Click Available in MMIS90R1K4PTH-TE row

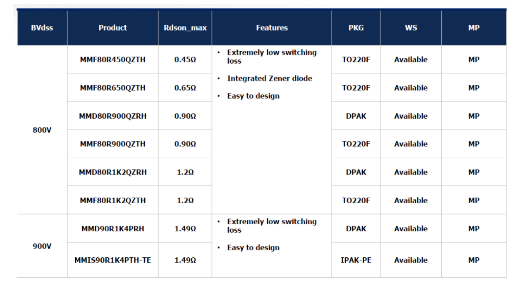[411, 260]
